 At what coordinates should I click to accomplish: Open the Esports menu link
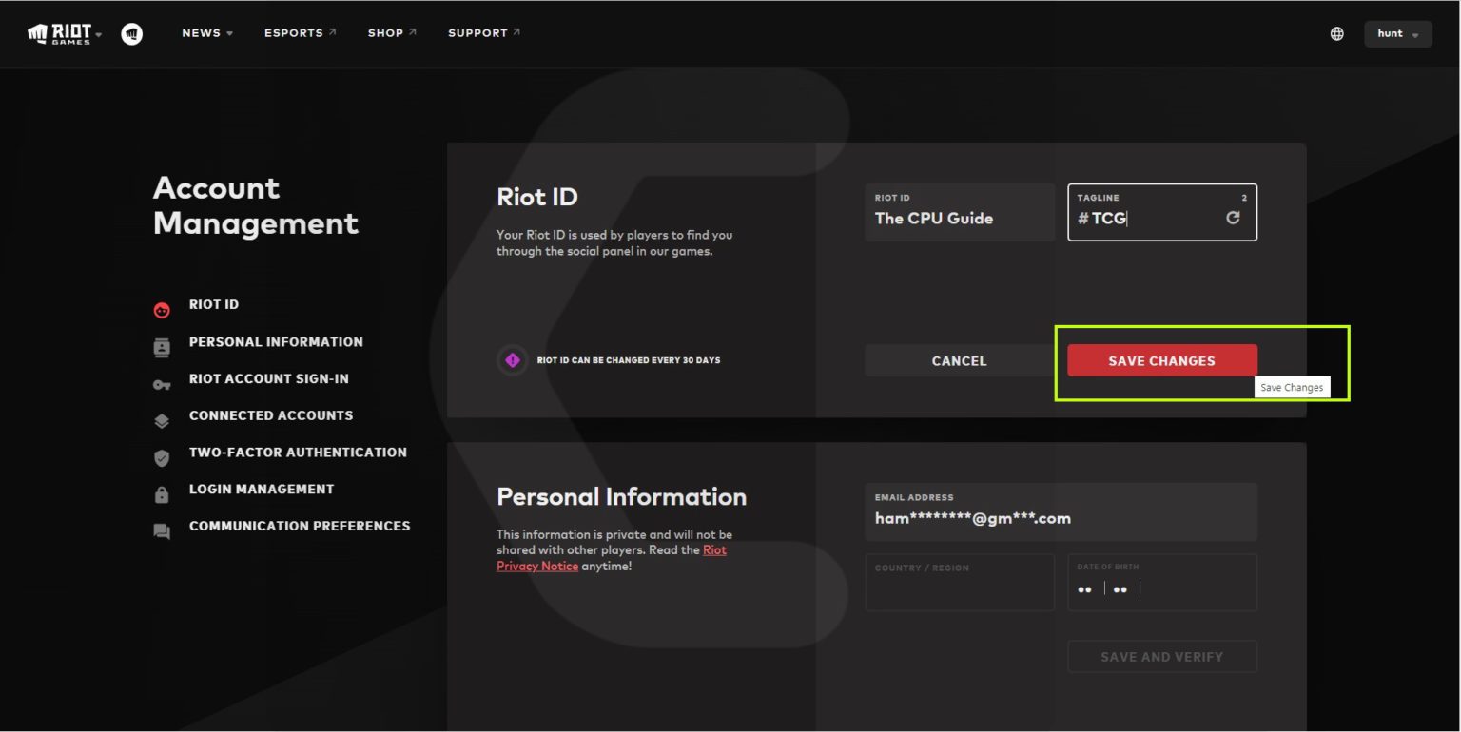tap(300, 33)
